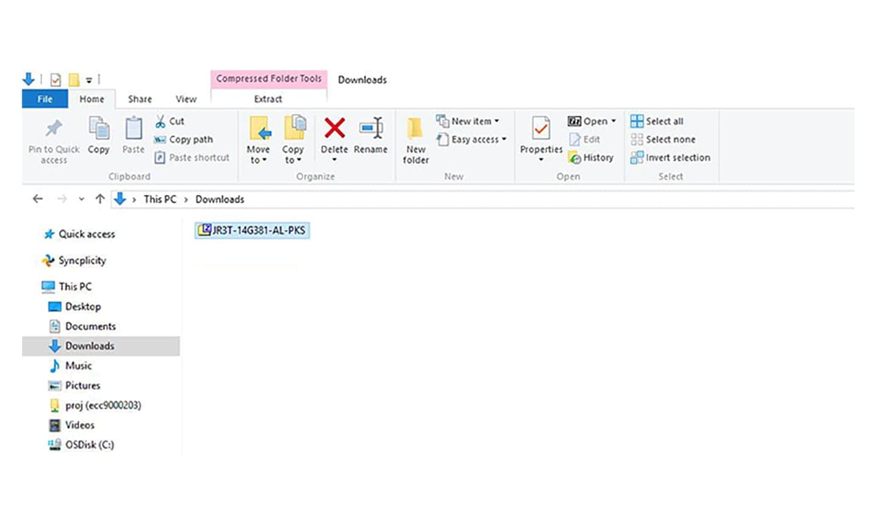This screenshot has width=879, height=527.
Task: Navigate up one folder level with up arrow
Action: click(x=100, y=199)
